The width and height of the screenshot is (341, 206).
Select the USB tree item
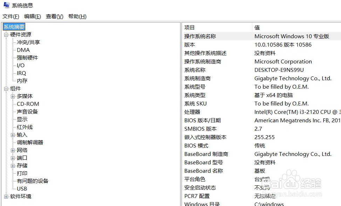tap(22, 188)
